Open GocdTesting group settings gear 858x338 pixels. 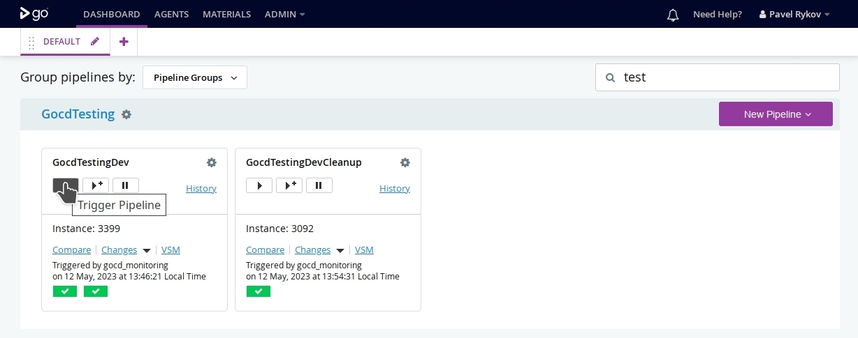point(126,114)
